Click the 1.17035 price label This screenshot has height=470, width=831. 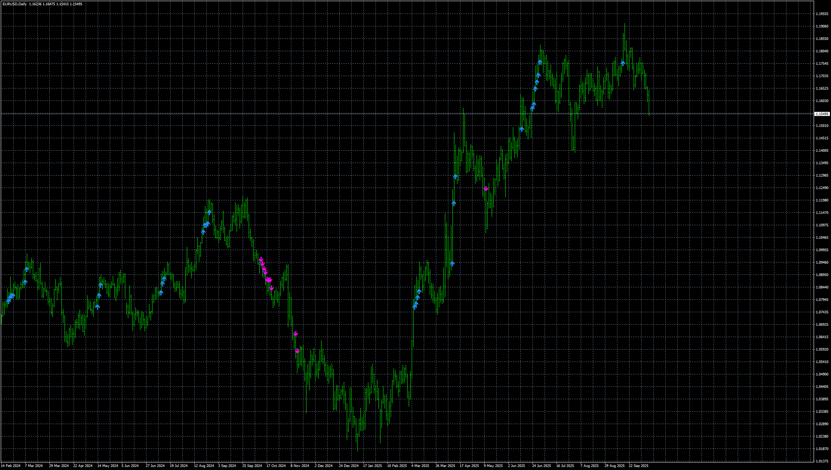822,76
